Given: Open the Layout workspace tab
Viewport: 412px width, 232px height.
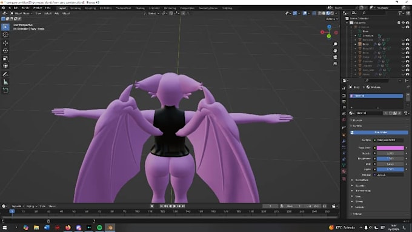Looking at the screenshot, I should [x=62, y=8].
